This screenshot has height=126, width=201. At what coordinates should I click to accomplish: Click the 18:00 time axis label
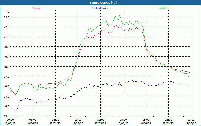[146, 120]
